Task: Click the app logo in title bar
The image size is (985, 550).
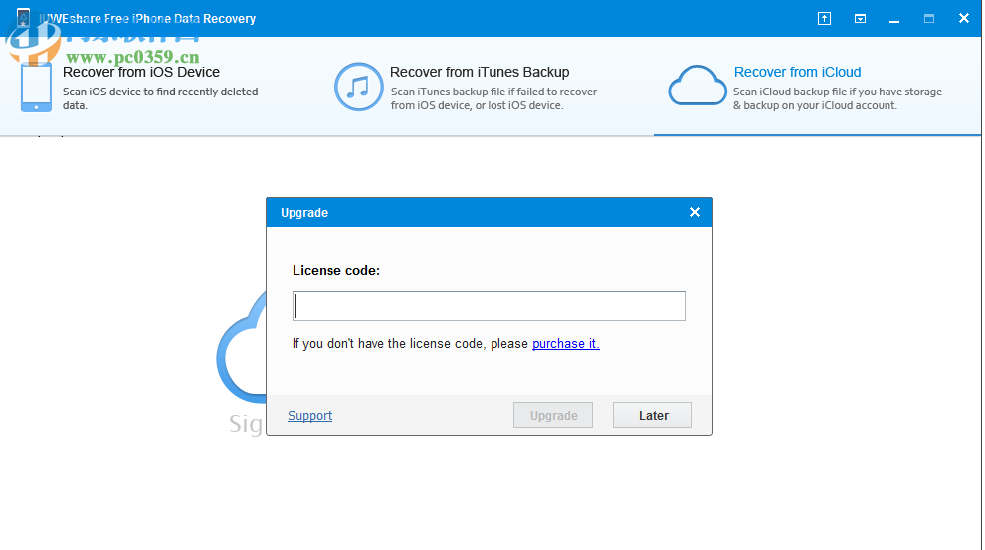Action: coord(23,18)
